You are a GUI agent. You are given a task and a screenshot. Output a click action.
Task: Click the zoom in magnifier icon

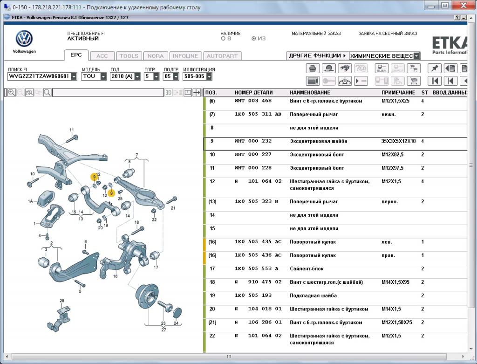click(11, 93)
